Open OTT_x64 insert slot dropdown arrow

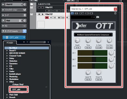(x=24, y=37)
